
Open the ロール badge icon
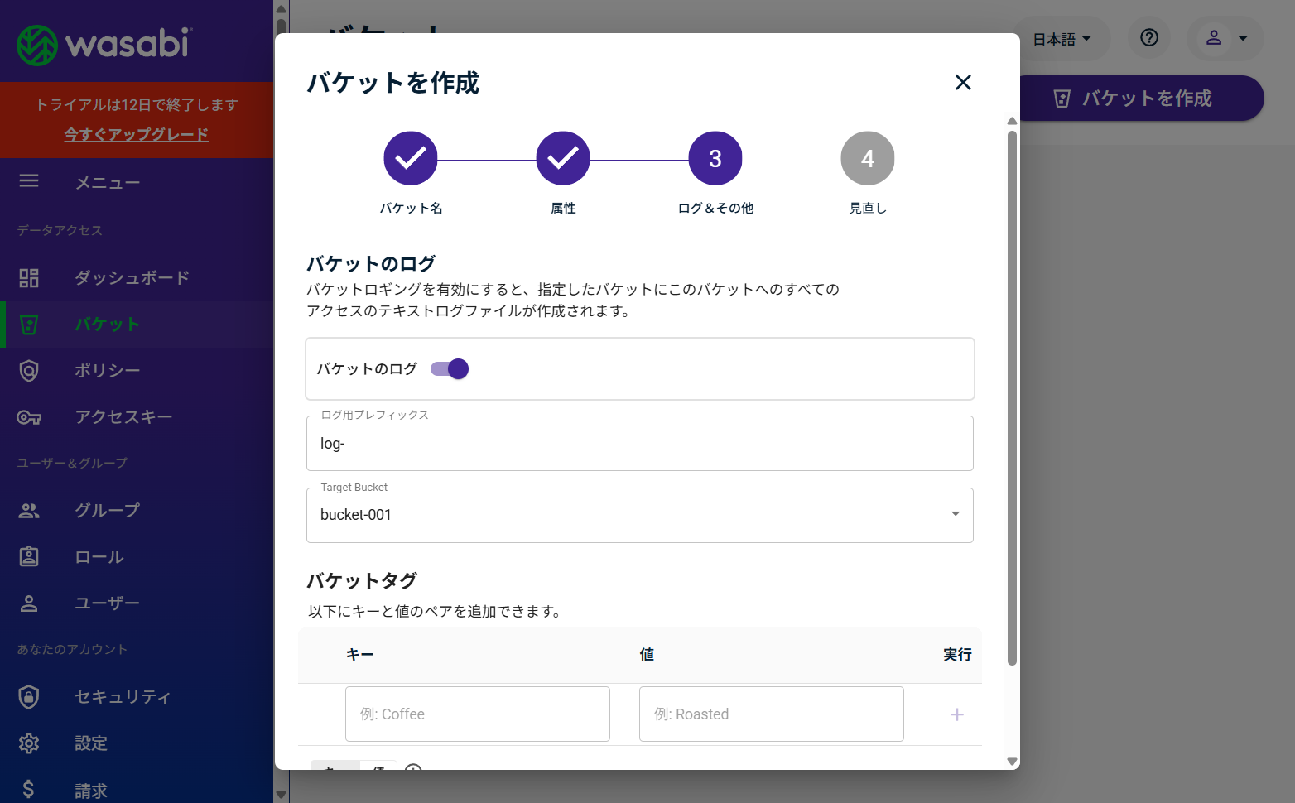(29, 556)
